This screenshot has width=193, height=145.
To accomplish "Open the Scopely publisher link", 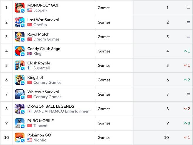I will pyautogui.click(x=40, y=10).
